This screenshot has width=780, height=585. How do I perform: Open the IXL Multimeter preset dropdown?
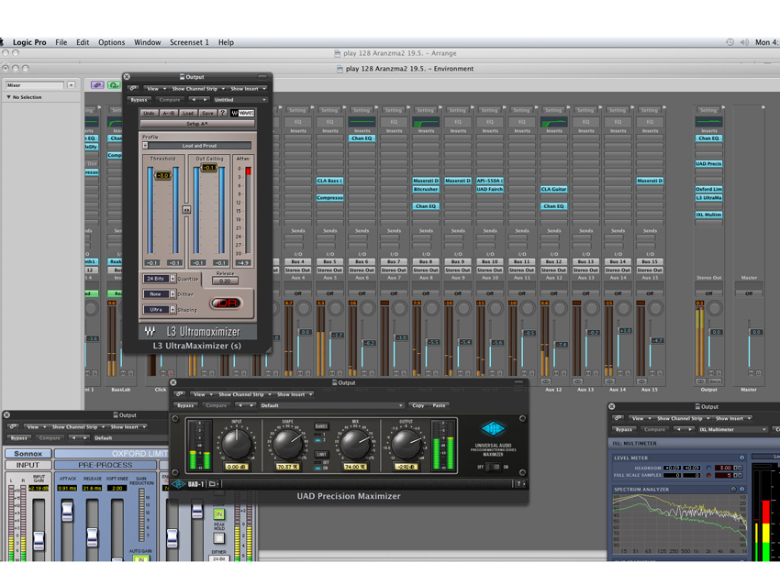[x=732, y=429]
